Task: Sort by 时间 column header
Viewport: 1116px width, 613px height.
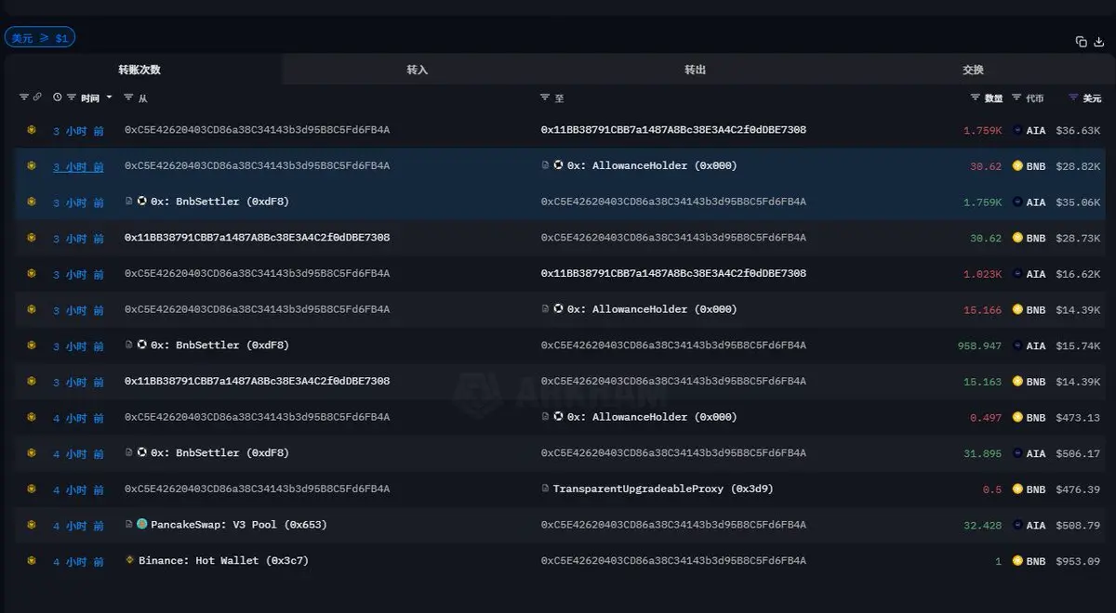Action: (90, 98)
